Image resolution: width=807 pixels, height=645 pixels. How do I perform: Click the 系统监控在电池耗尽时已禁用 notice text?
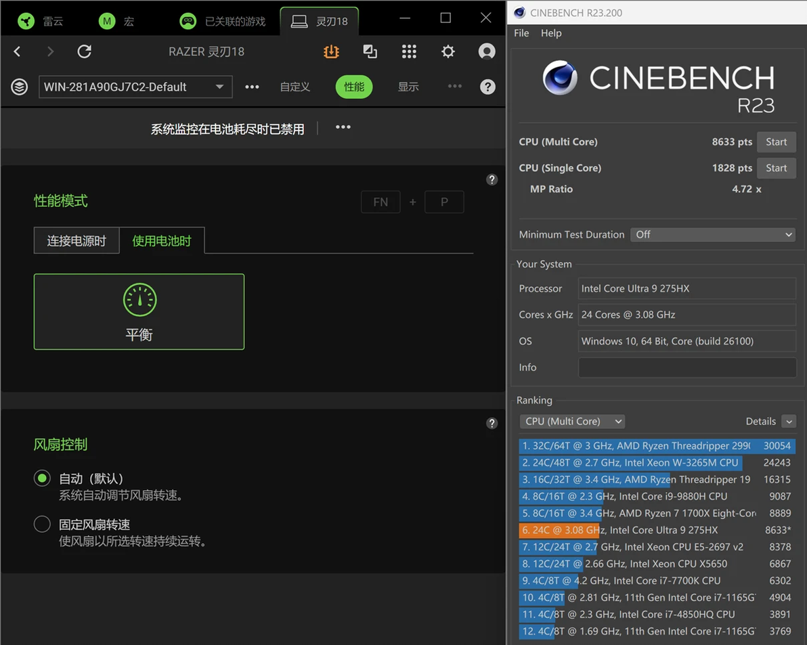[x=227, y=129]
